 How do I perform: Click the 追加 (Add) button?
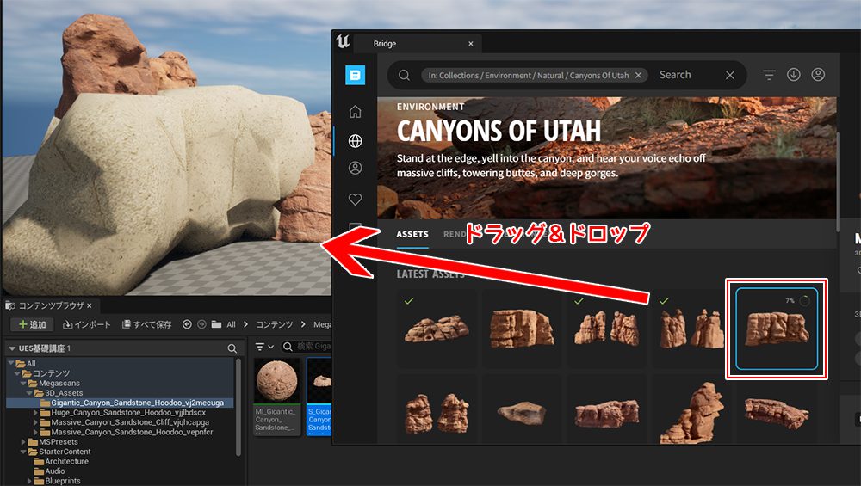coord(32,324)
